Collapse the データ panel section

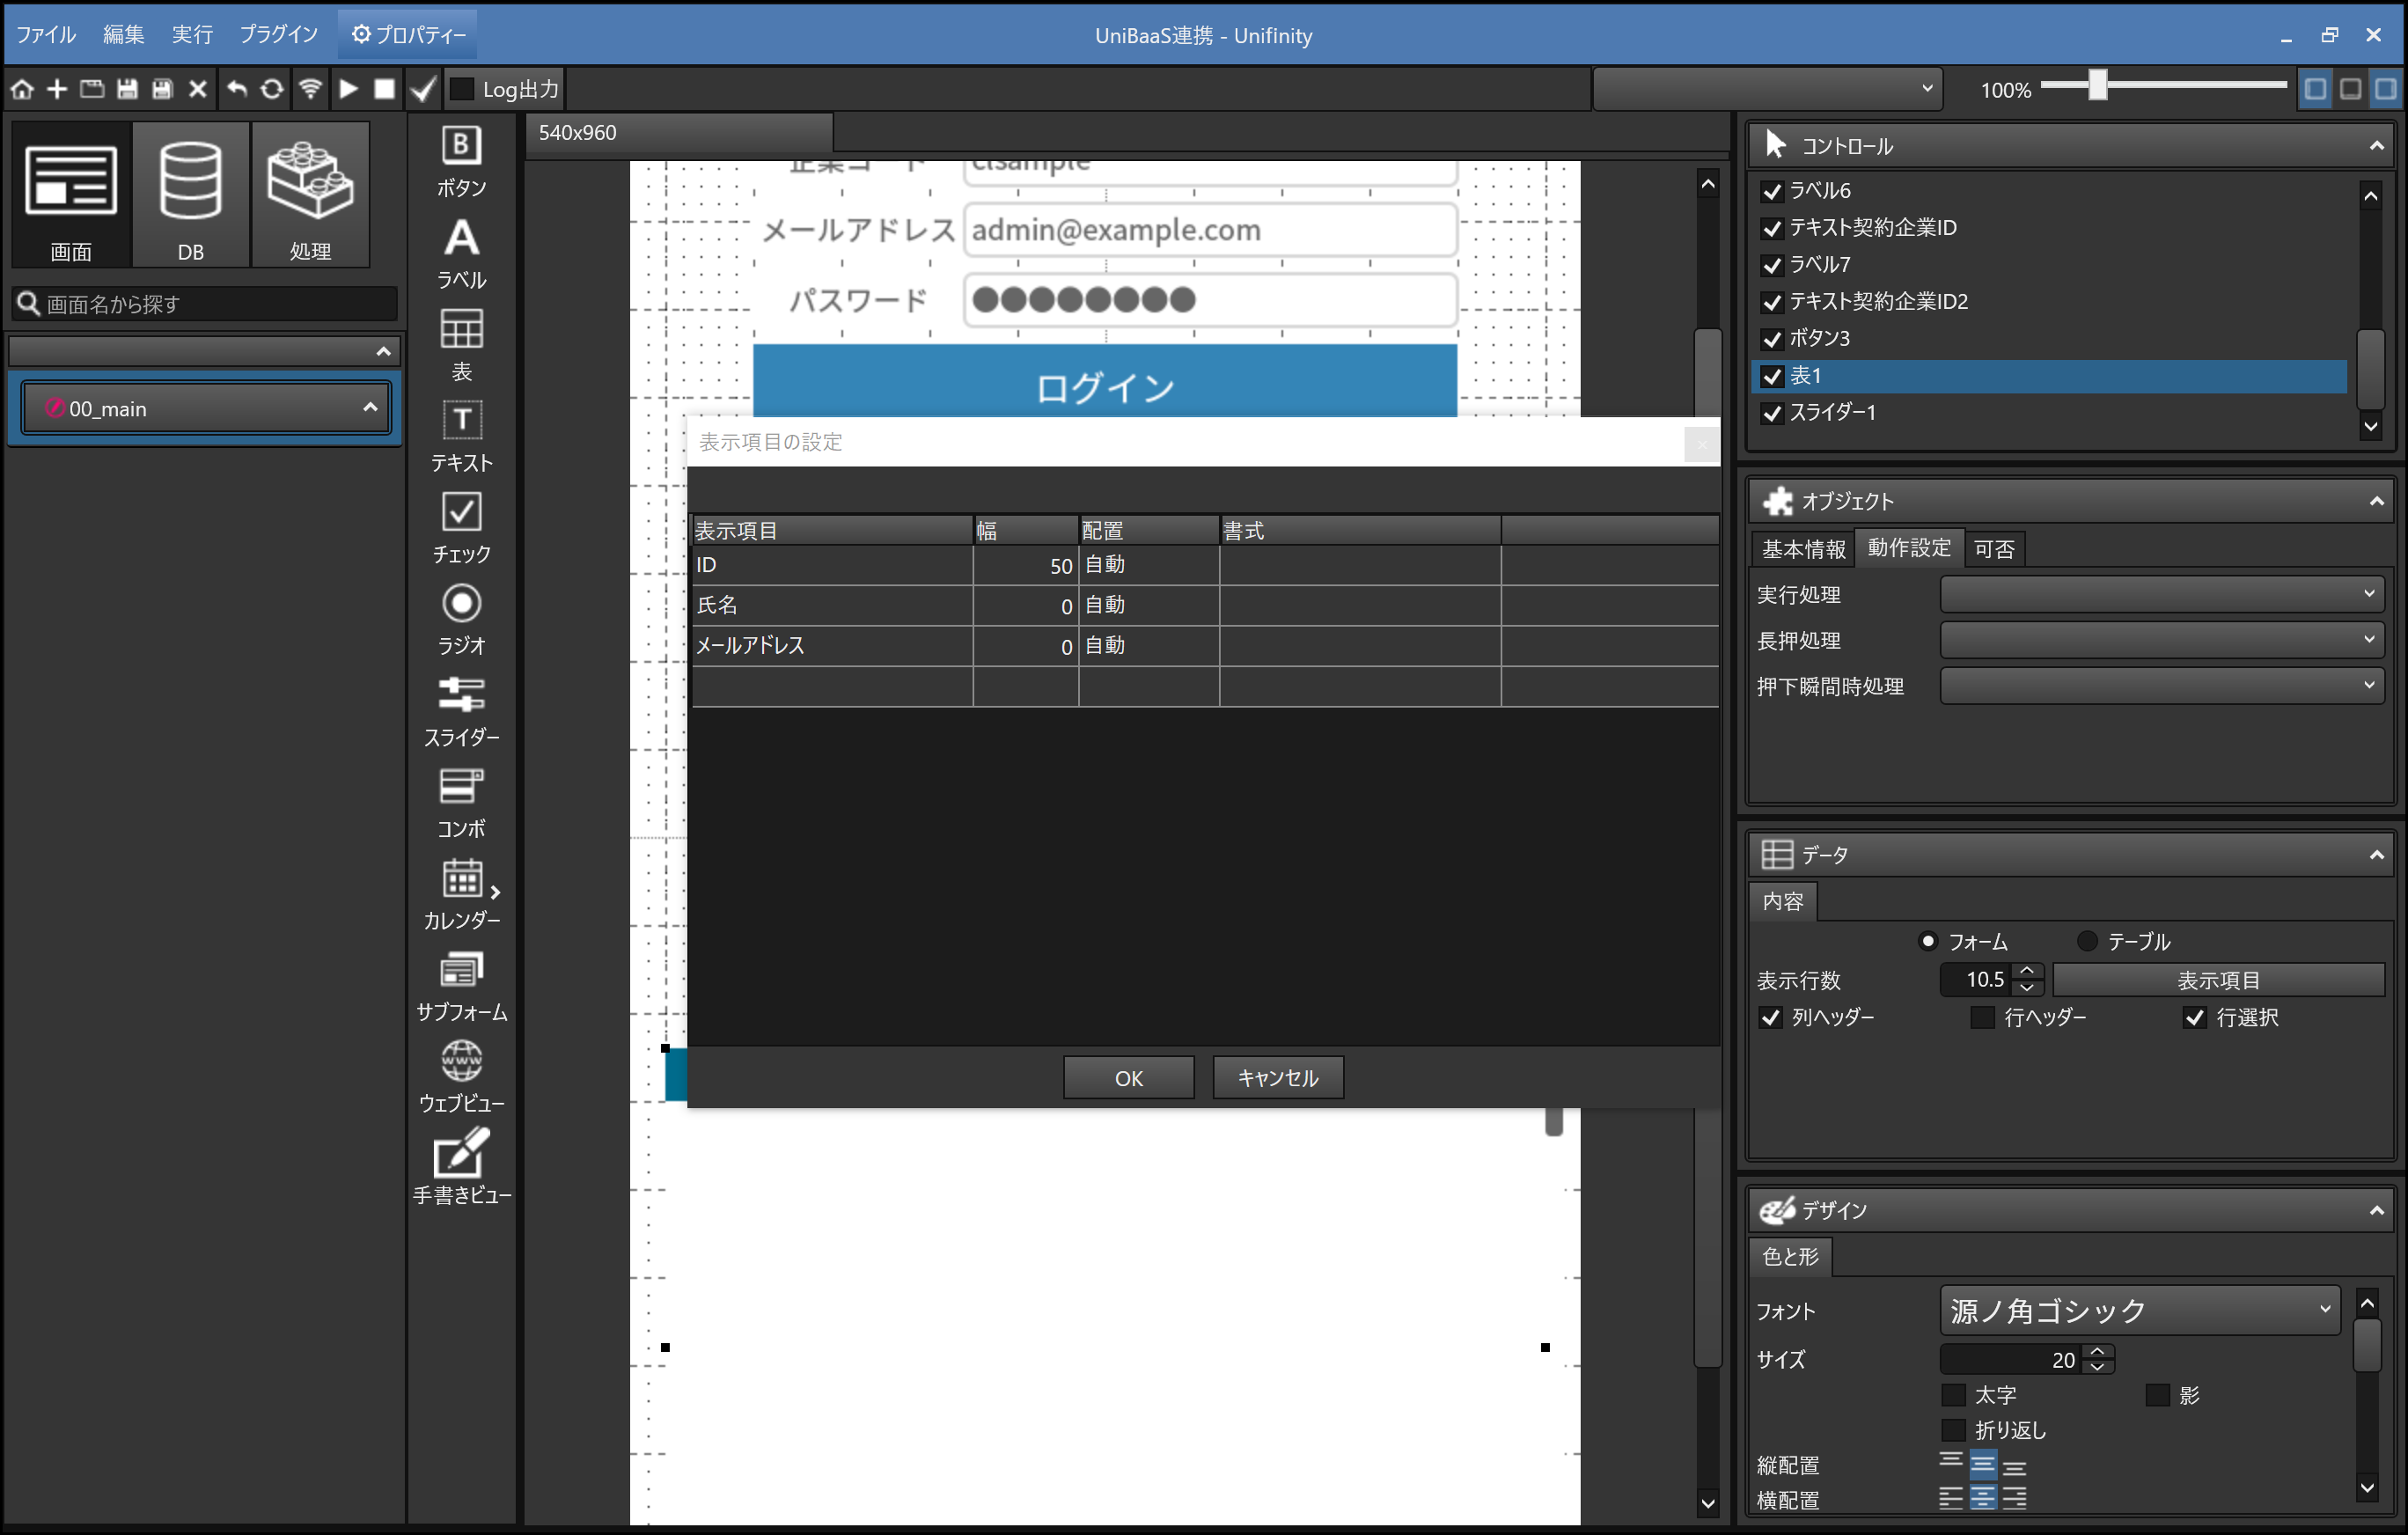(x=2376, y=854)
